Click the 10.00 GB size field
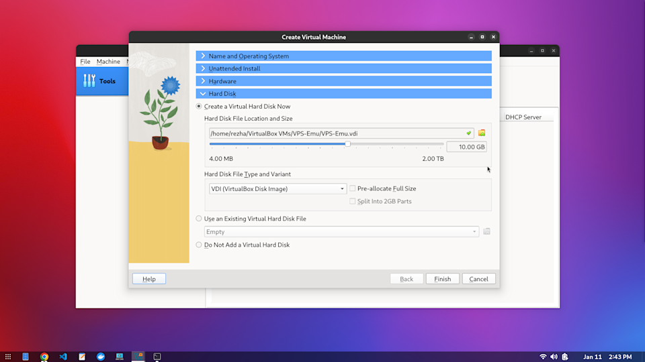 (x=466, y=147)
